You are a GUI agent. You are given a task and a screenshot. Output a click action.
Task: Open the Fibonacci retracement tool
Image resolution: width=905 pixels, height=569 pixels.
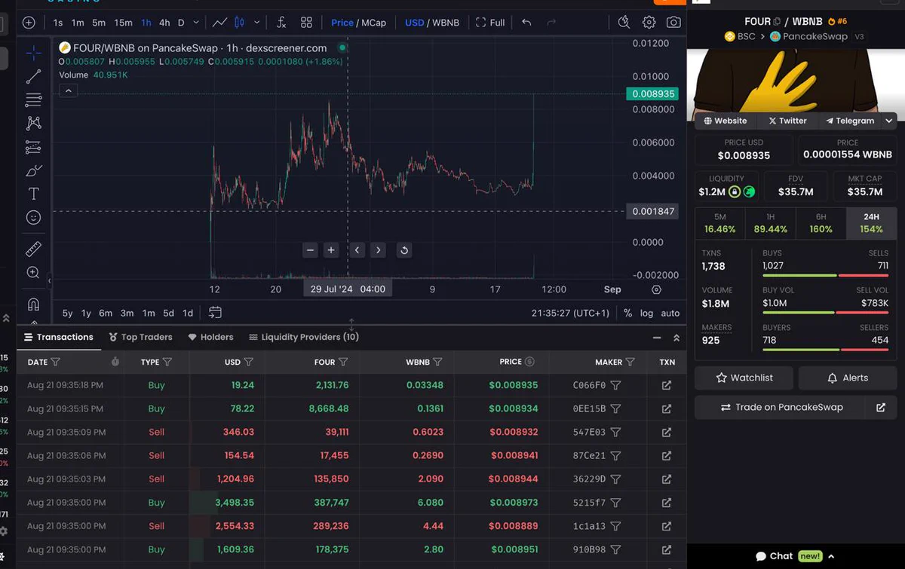tap(33, 99)
